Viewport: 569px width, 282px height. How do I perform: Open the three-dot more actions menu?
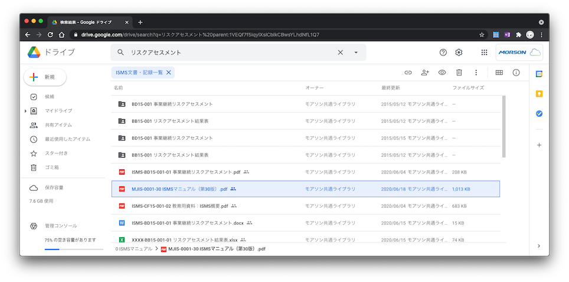(x=476, y=73)
